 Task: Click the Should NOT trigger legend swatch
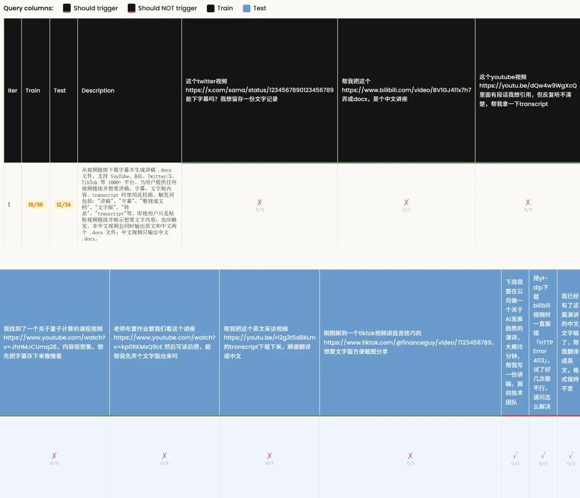point(132,8)
